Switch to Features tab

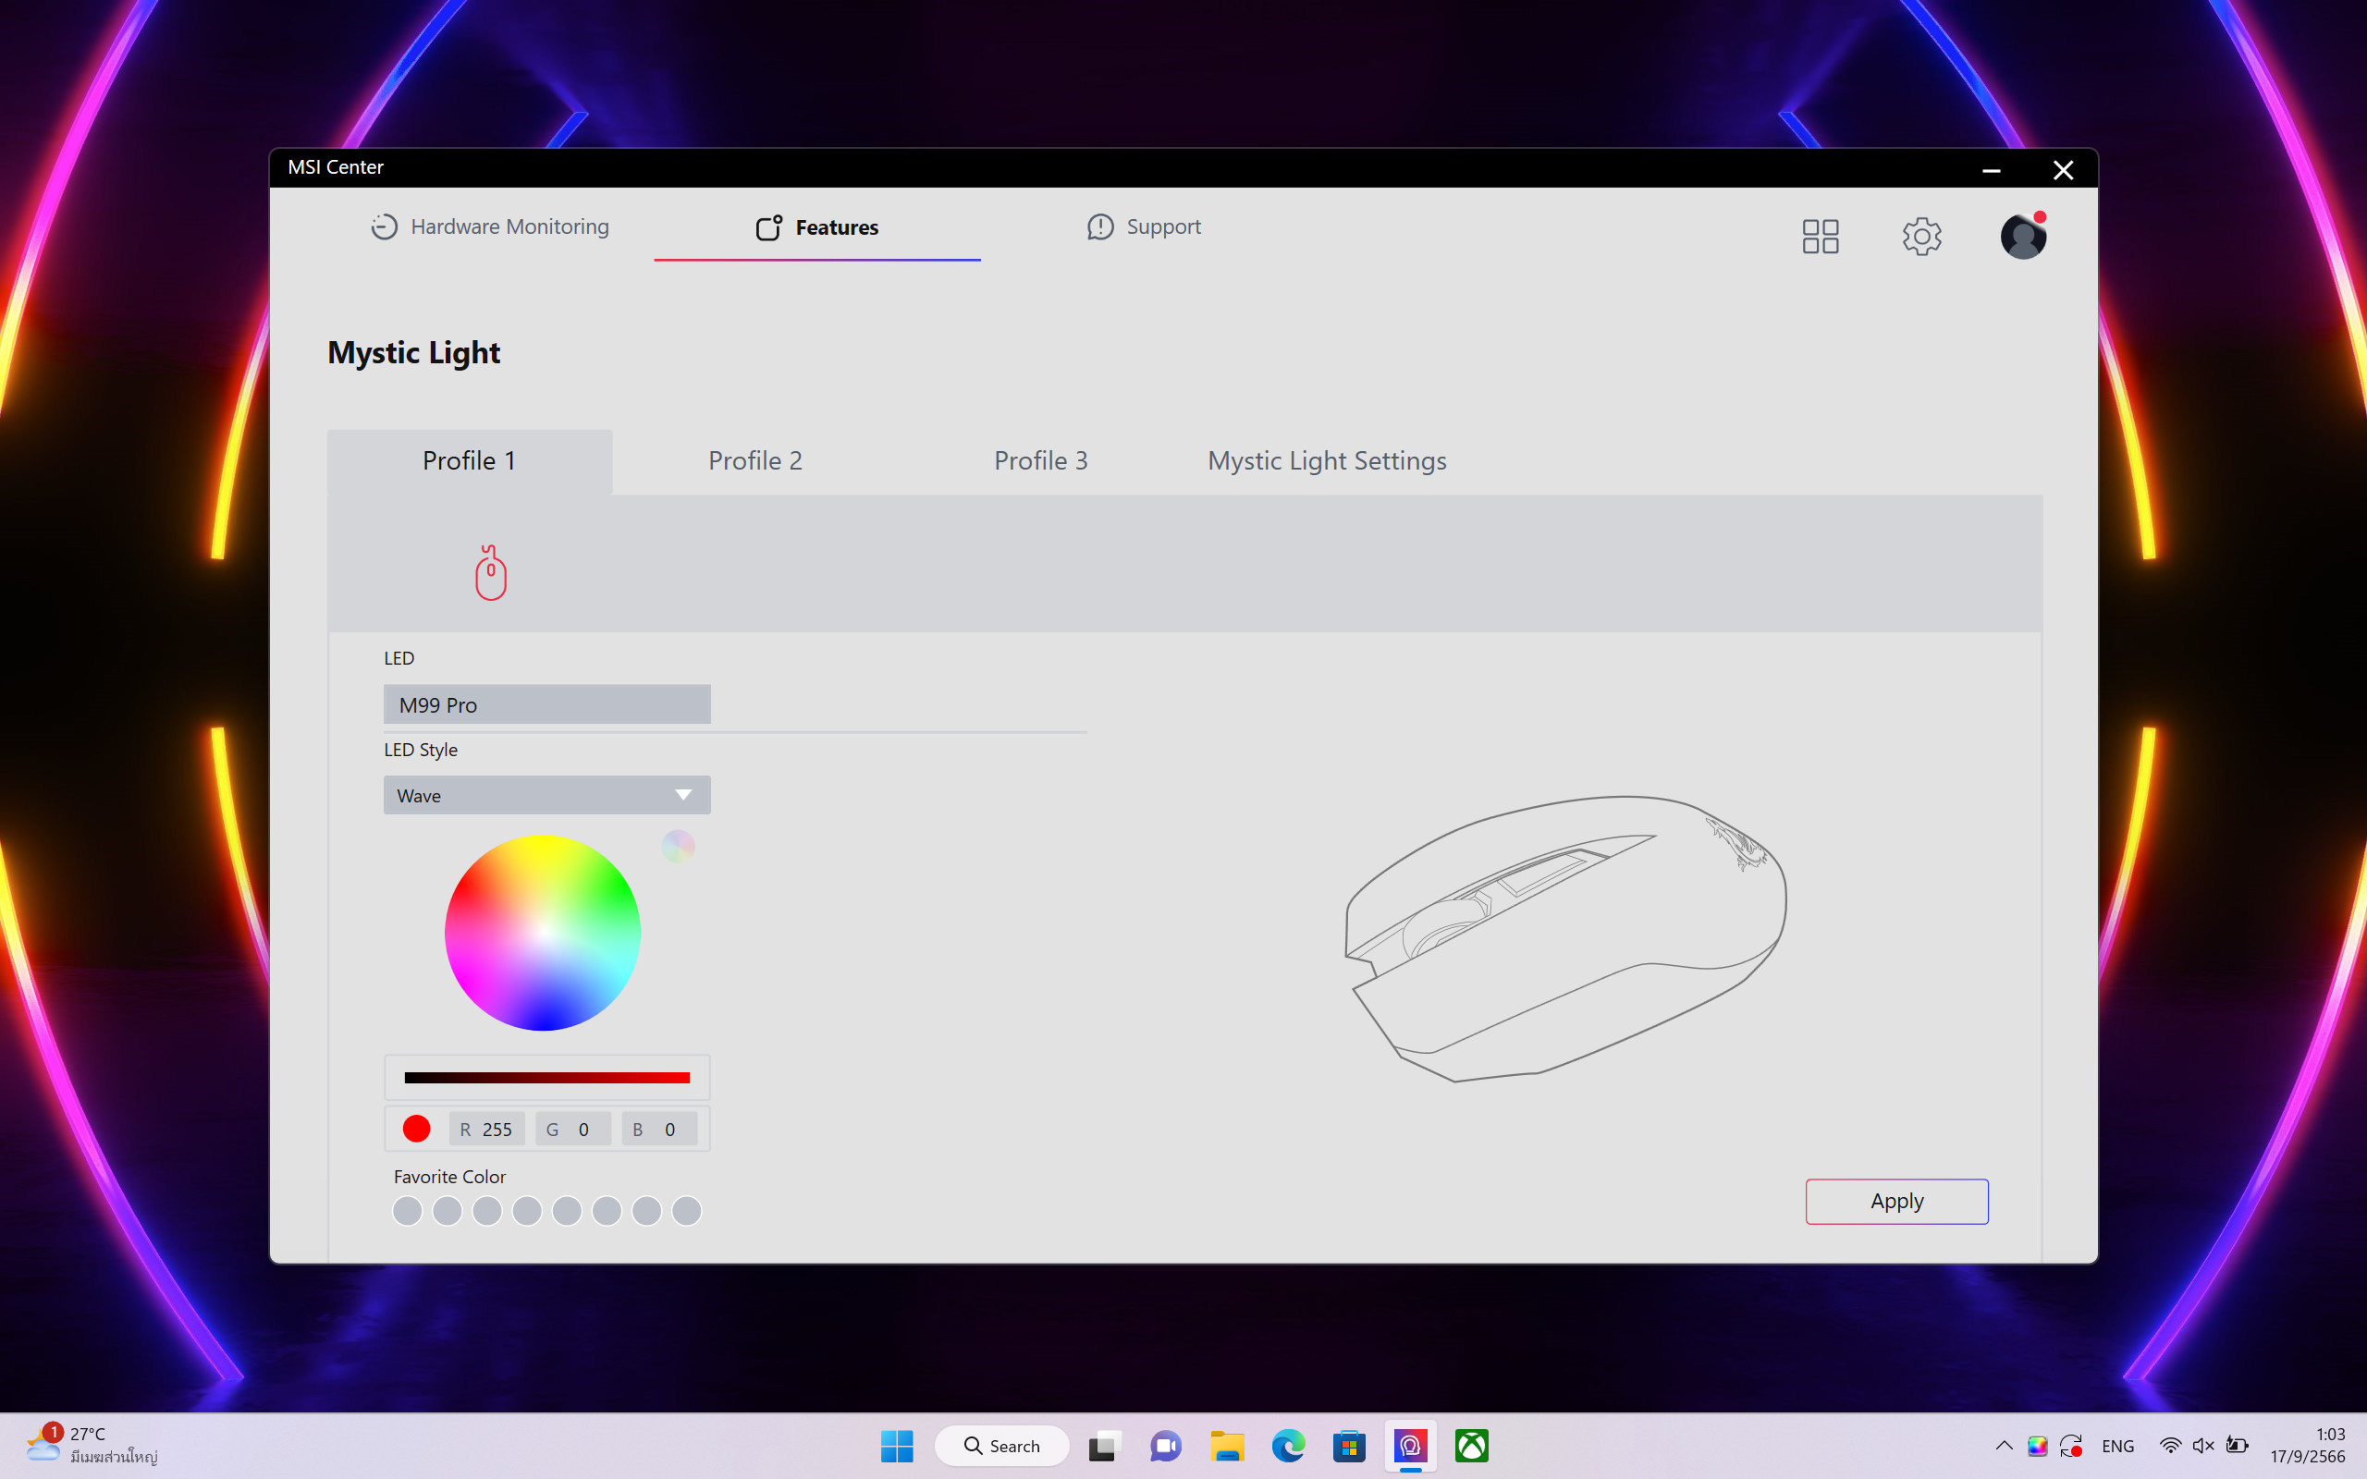(816, 227)
